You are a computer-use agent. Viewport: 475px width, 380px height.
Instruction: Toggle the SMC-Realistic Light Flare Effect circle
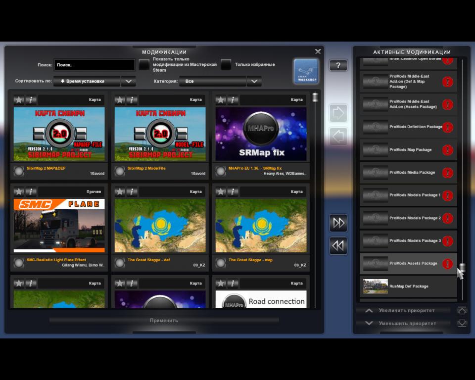19,263
